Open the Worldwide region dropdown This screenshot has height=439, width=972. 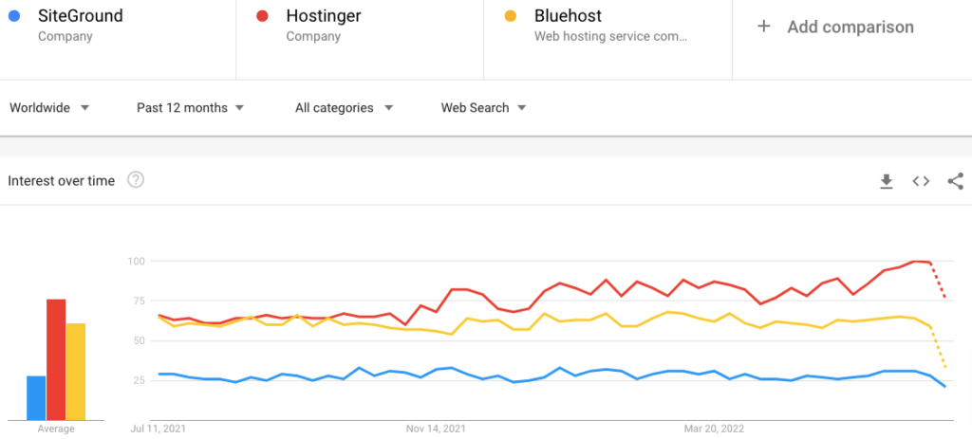tap(49, 108)
